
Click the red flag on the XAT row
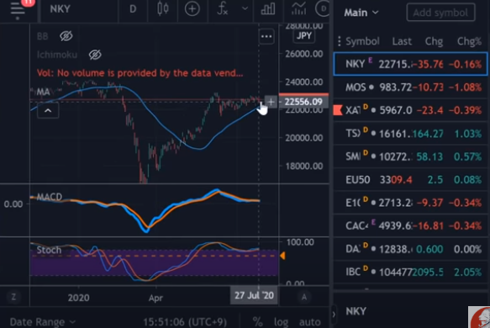pos(338,110)
